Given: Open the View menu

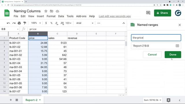Looking at the screenshot, I should pyautogui.click(x=31, y=16).
